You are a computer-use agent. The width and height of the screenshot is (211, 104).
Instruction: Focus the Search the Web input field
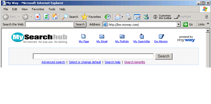coord(49,24)
